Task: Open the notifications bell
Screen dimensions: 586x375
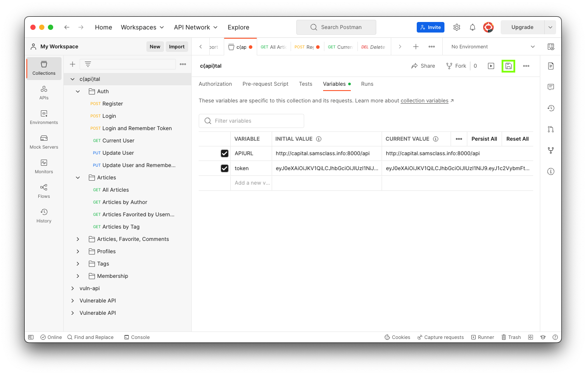Action: 473,27
